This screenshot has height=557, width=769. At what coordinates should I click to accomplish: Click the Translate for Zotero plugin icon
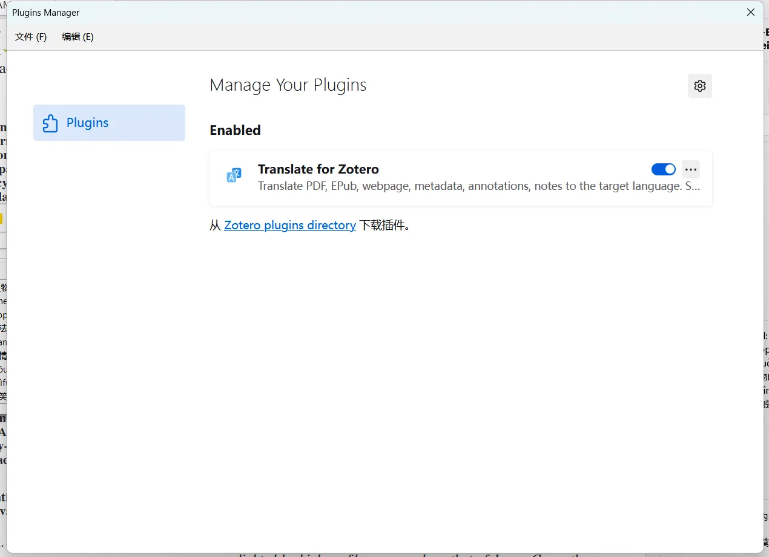click(234, 175)
